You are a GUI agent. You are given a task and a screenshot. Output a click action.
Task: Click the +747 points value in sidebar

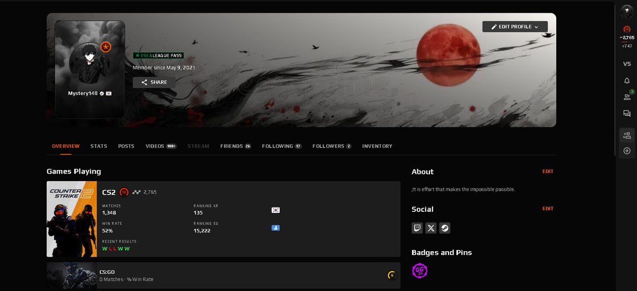627,46
